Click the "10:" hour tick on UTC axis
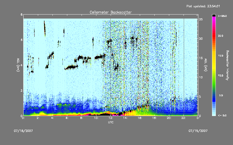Image resolution: width=233 pixels, height=145 pixels. click(x=96, y=118)
